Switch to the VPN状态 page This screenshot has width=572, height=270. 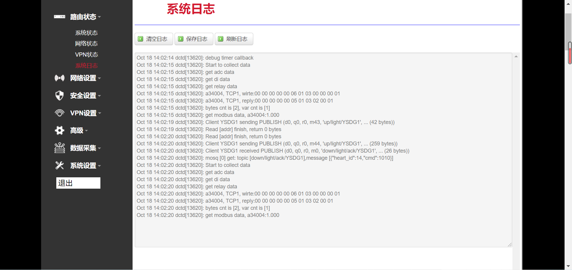coord(86,55)
